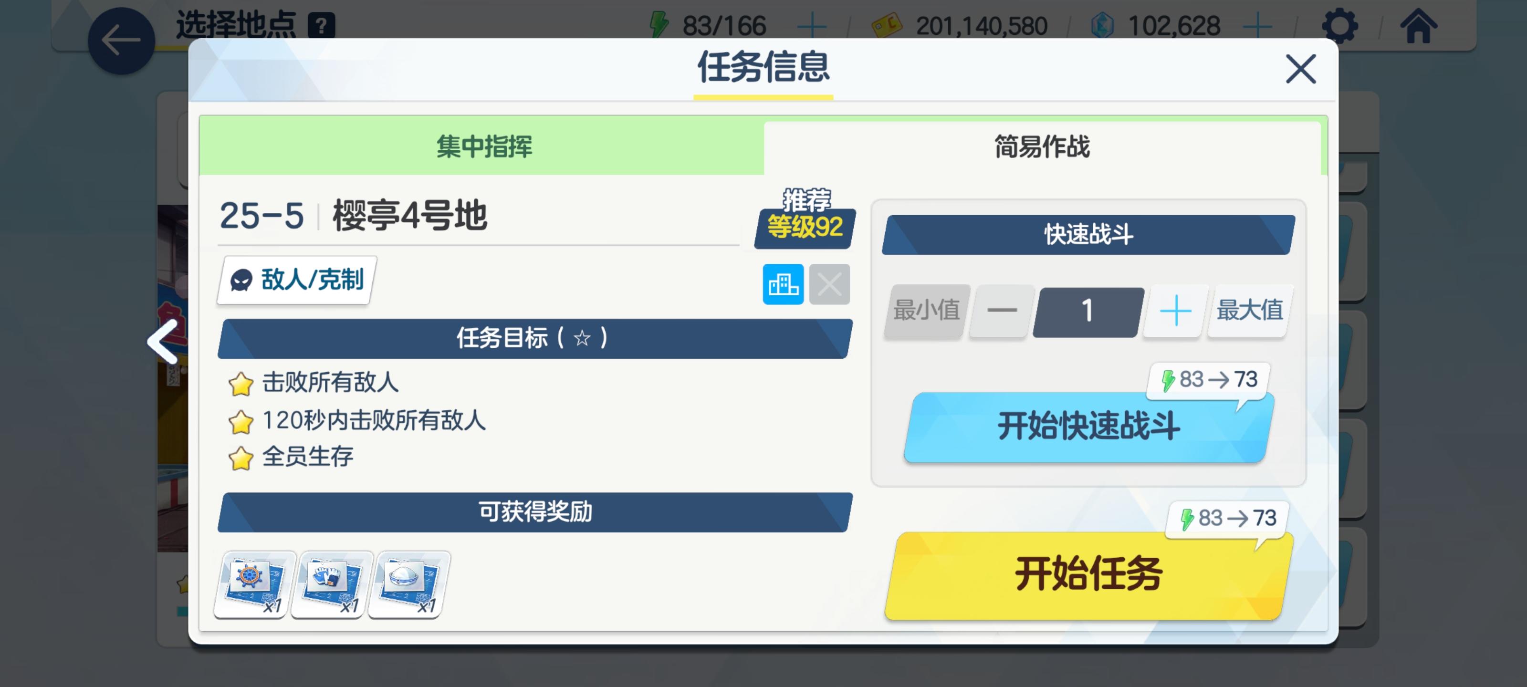Open the settings gear icon
The height and width of the screenshot is (687, 1527).
coord(1339,26)
